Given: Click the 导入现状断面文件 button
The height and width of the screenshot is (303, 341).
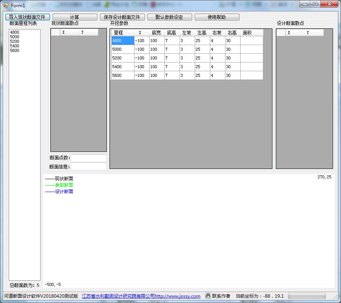Looking at the screenshot, I should coord(28,17).
